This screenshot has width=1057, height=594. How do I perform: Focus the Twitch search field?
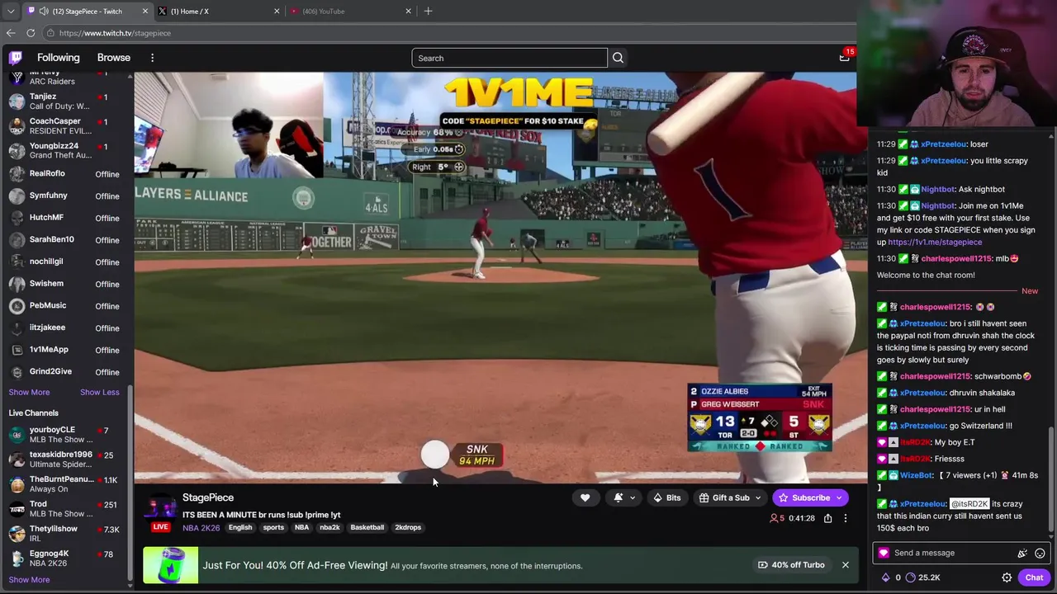tap(510, 58)
